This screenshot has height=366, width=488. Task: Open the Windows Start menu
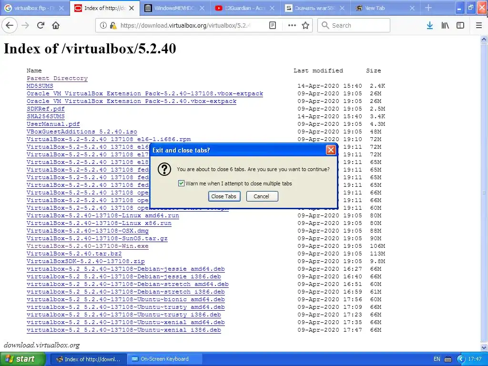pos(23,359)
